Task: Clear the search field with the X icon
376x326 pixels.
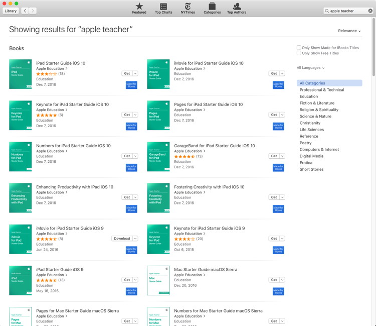Action: 370,11
